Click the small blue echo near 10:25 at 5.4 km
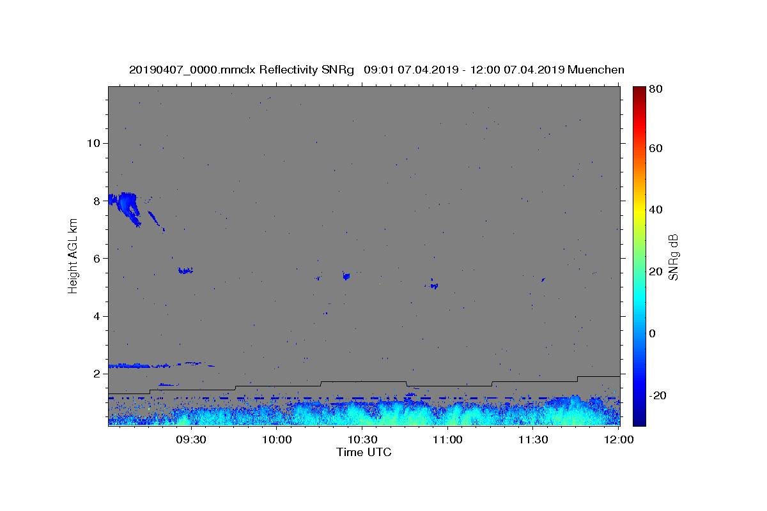This screenshot has width=767, height=511. pos(346,276)
